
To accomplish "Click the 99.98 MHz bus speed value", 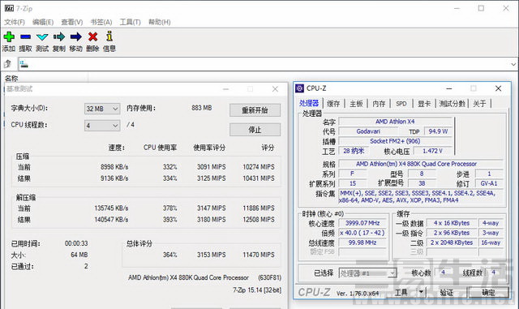I will point(362,242).
